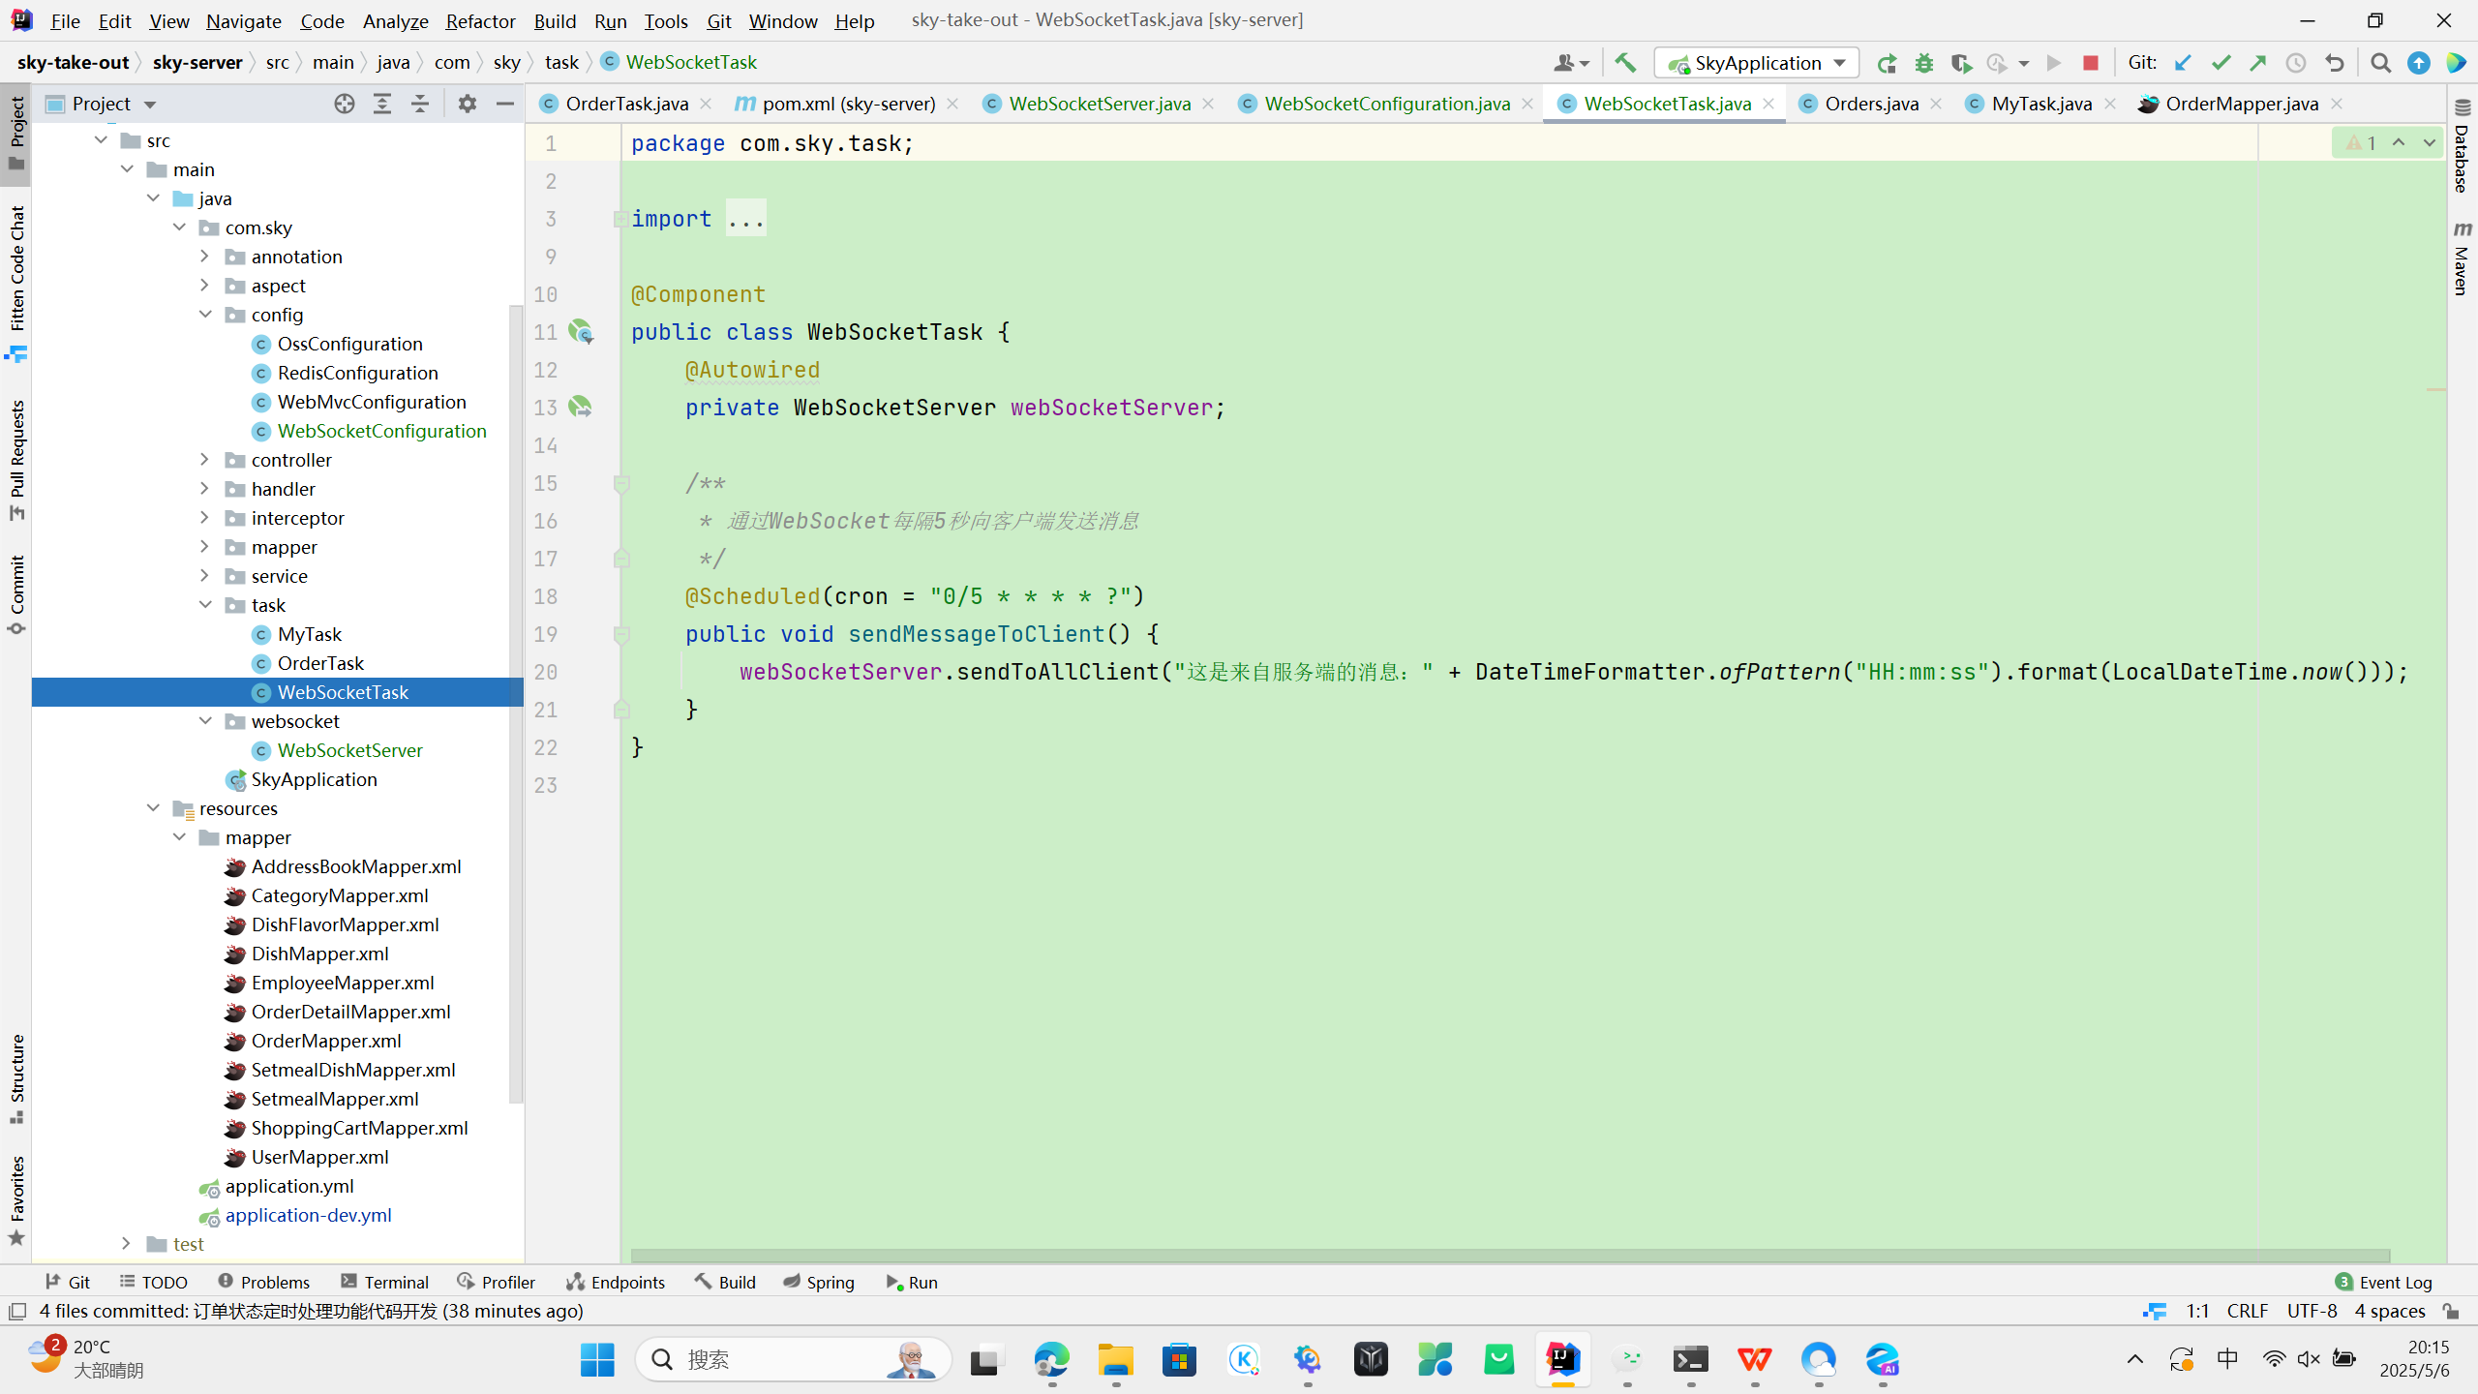Screen dimensions: 2478x1394
Task: Open Project panel settings gear
Action: pos(468,104)
